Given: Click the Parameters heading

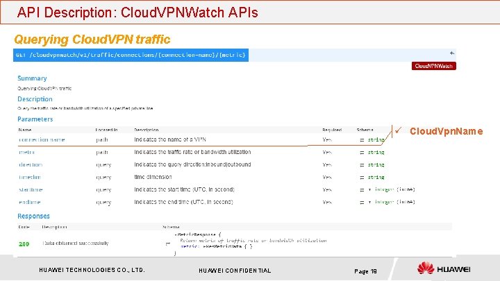Looking at the screenshot, I should [x=35, y=119].
